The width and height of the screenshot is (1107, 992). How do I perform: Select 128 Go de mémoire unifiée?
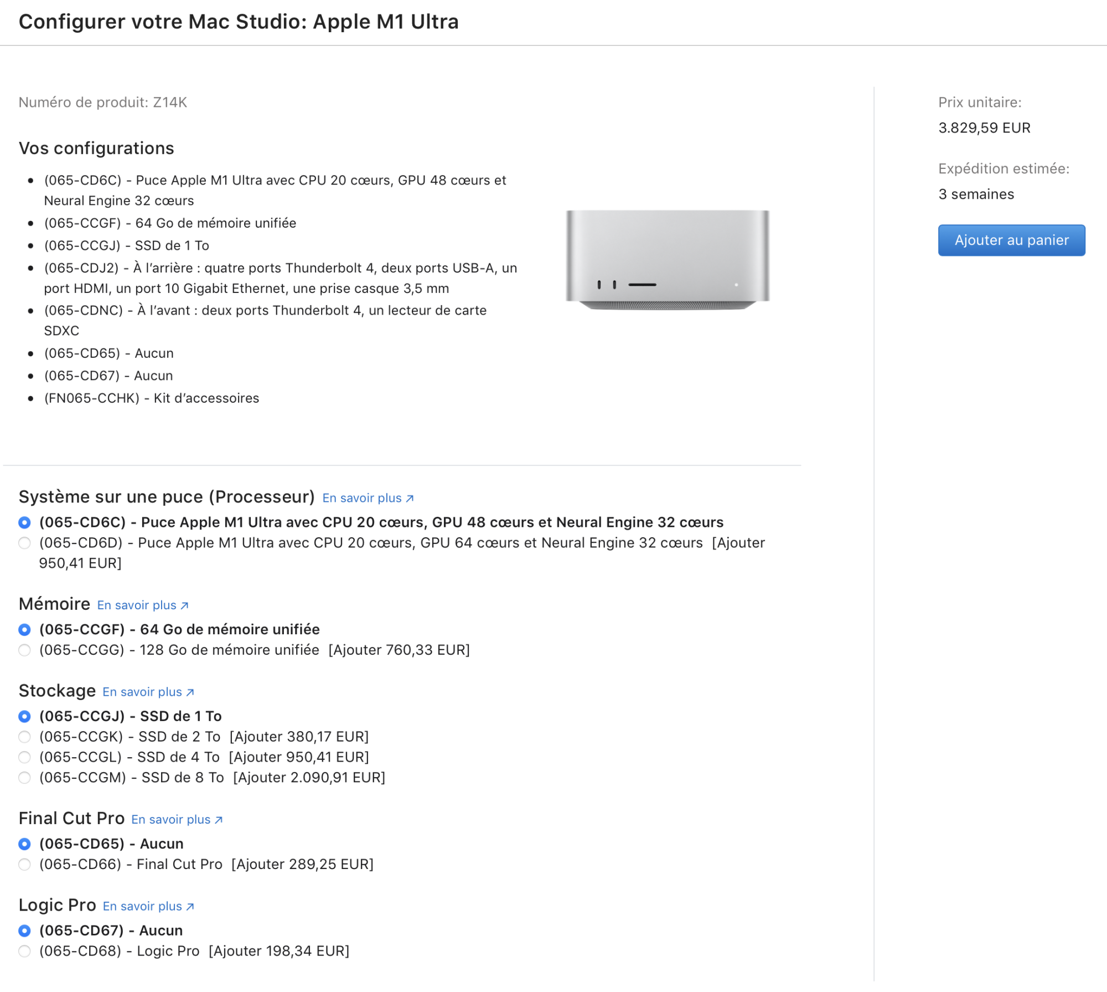(x=24, y=650)
